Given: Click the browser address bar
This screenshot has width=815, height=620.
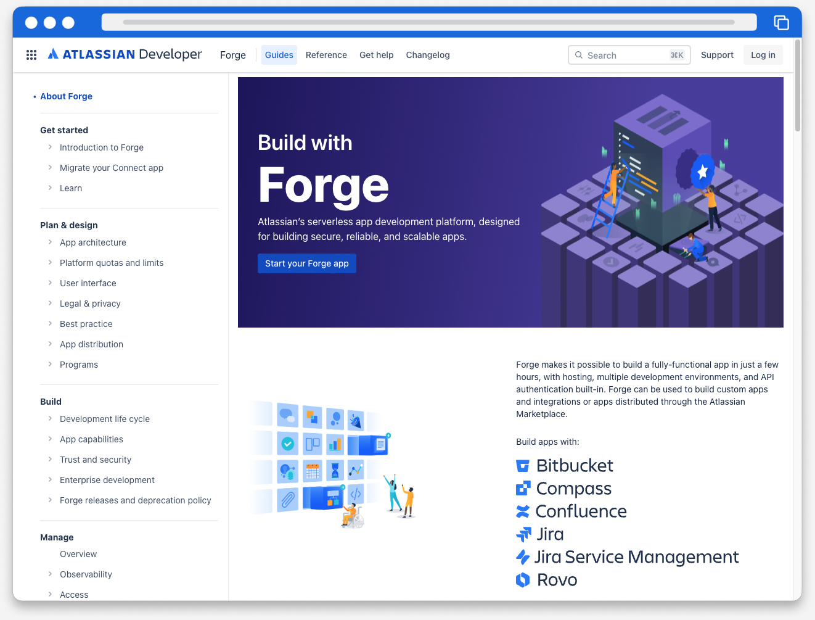Looking at the screenshot, I should [429, 22].
